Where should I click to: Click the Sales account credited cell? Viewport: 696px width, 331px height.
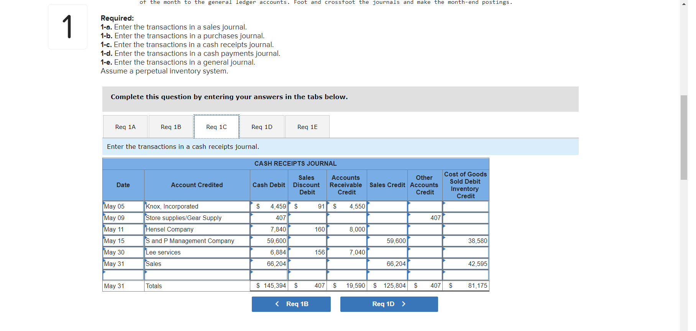pyautogui.click(x=197, y=264)
